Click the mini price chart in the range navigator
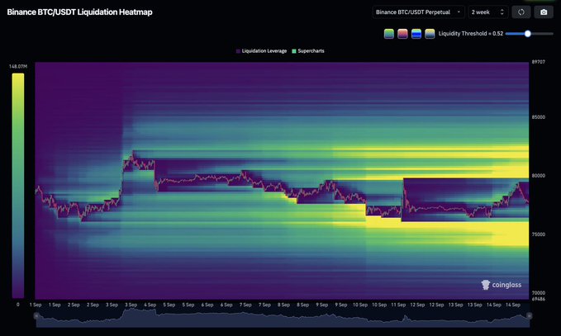Image resolution: width=561 pixels, height=336 pixels. (283, 317)
